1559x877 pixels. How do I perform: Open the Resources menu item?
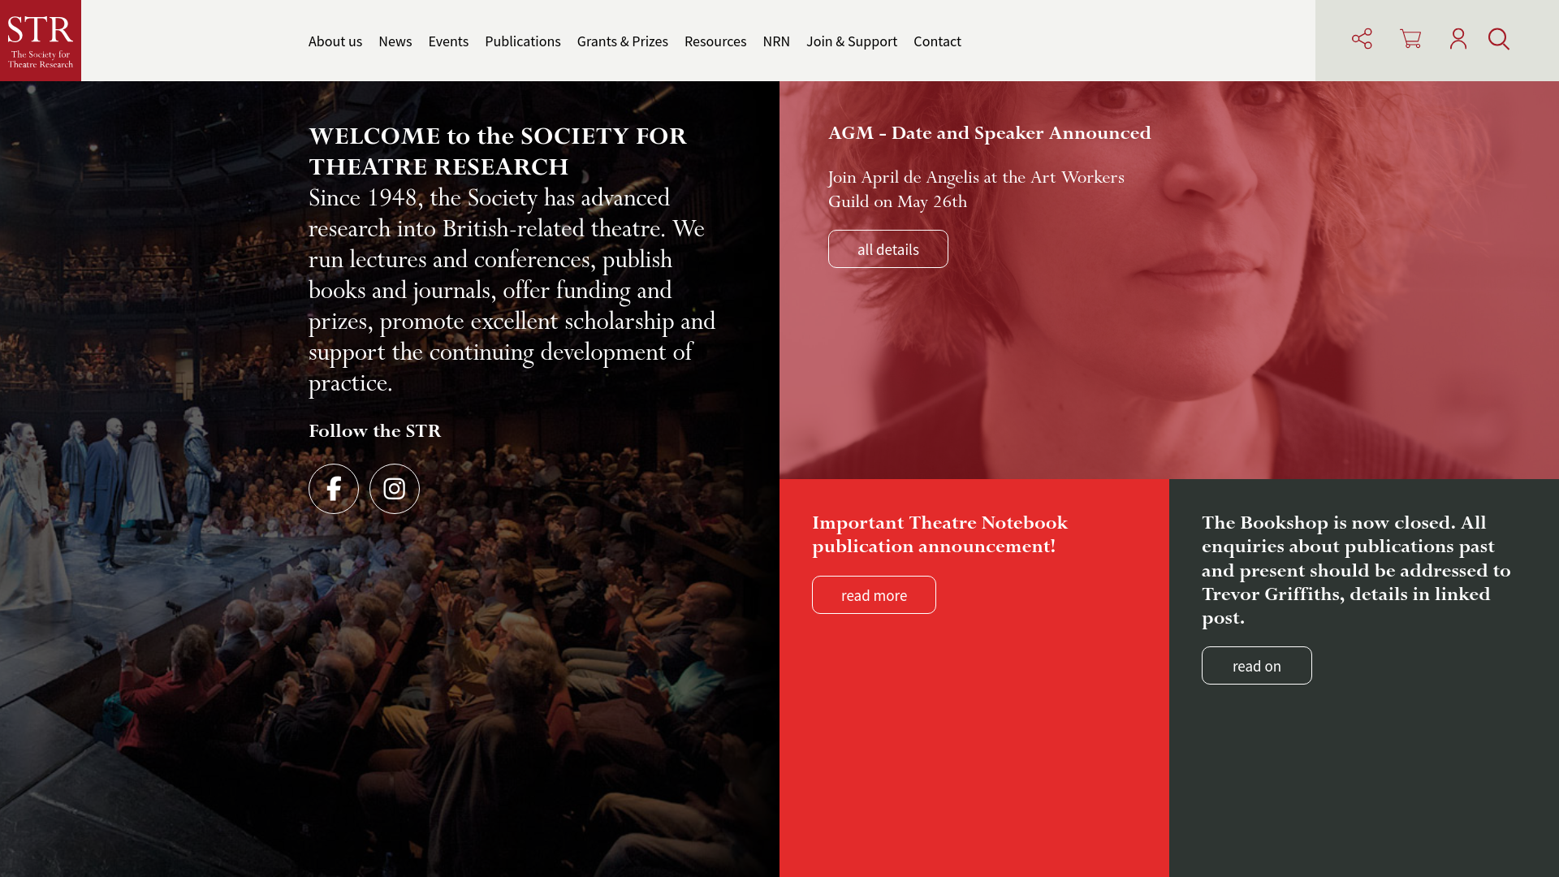click(715, 41)
